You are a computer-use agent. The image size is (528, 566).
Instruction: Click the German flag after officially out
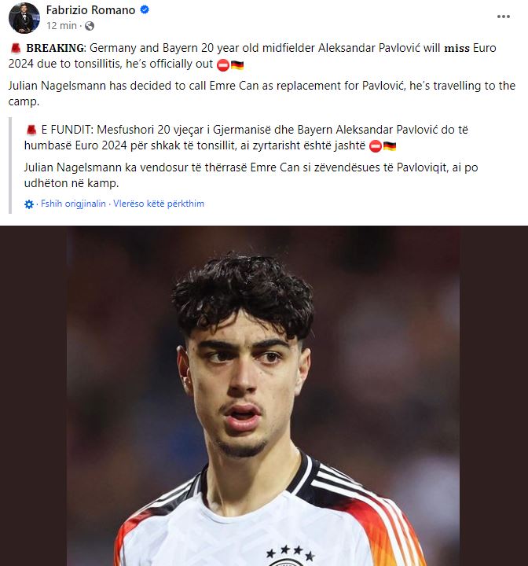point(237,65)
